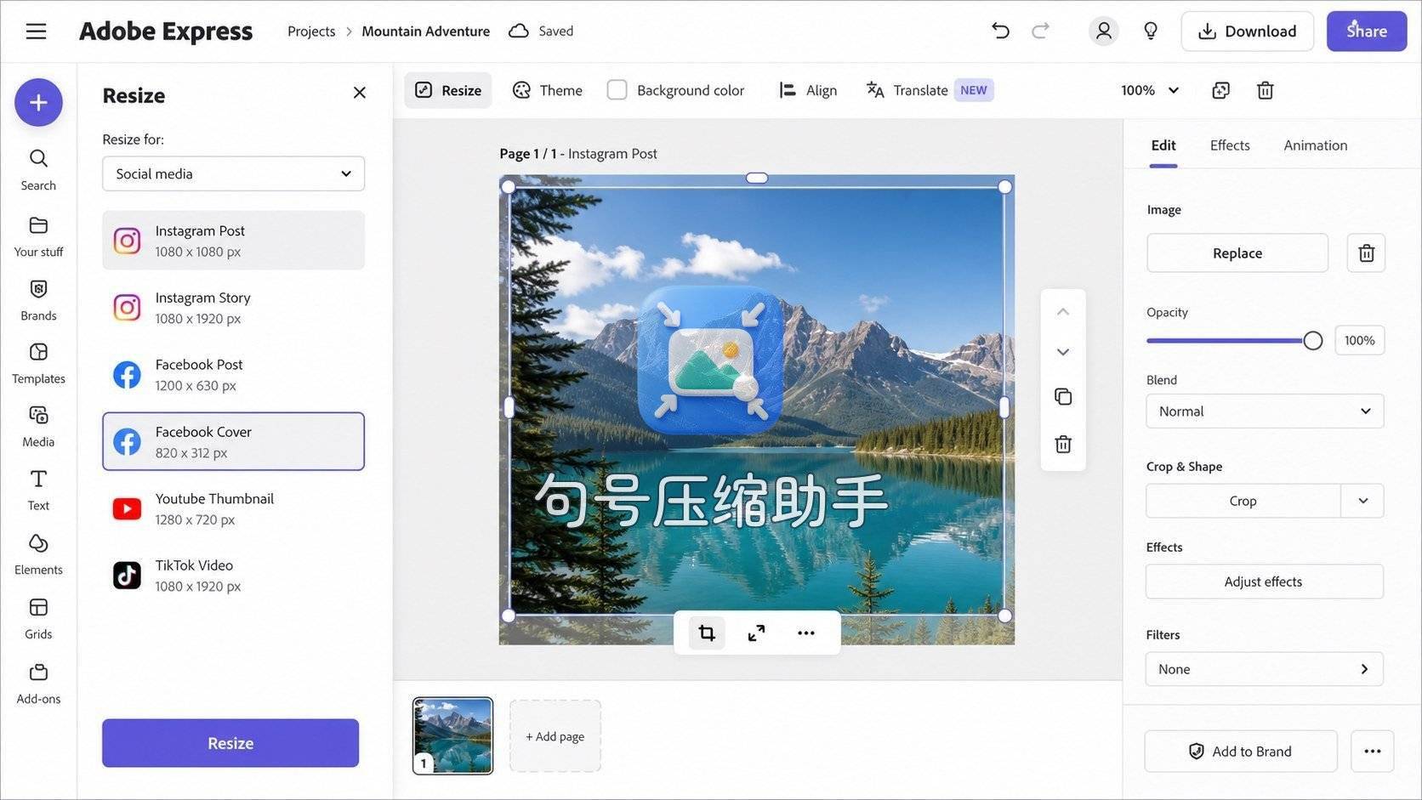Switch to the Animation tab
This screenshot has width=1422, height=800.
click(x=1315, y=145)
